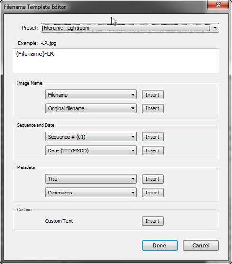Insert the Date (YYYYMMDD) token
The width and height of the screenshot is (232, 264).
point(152,150)
